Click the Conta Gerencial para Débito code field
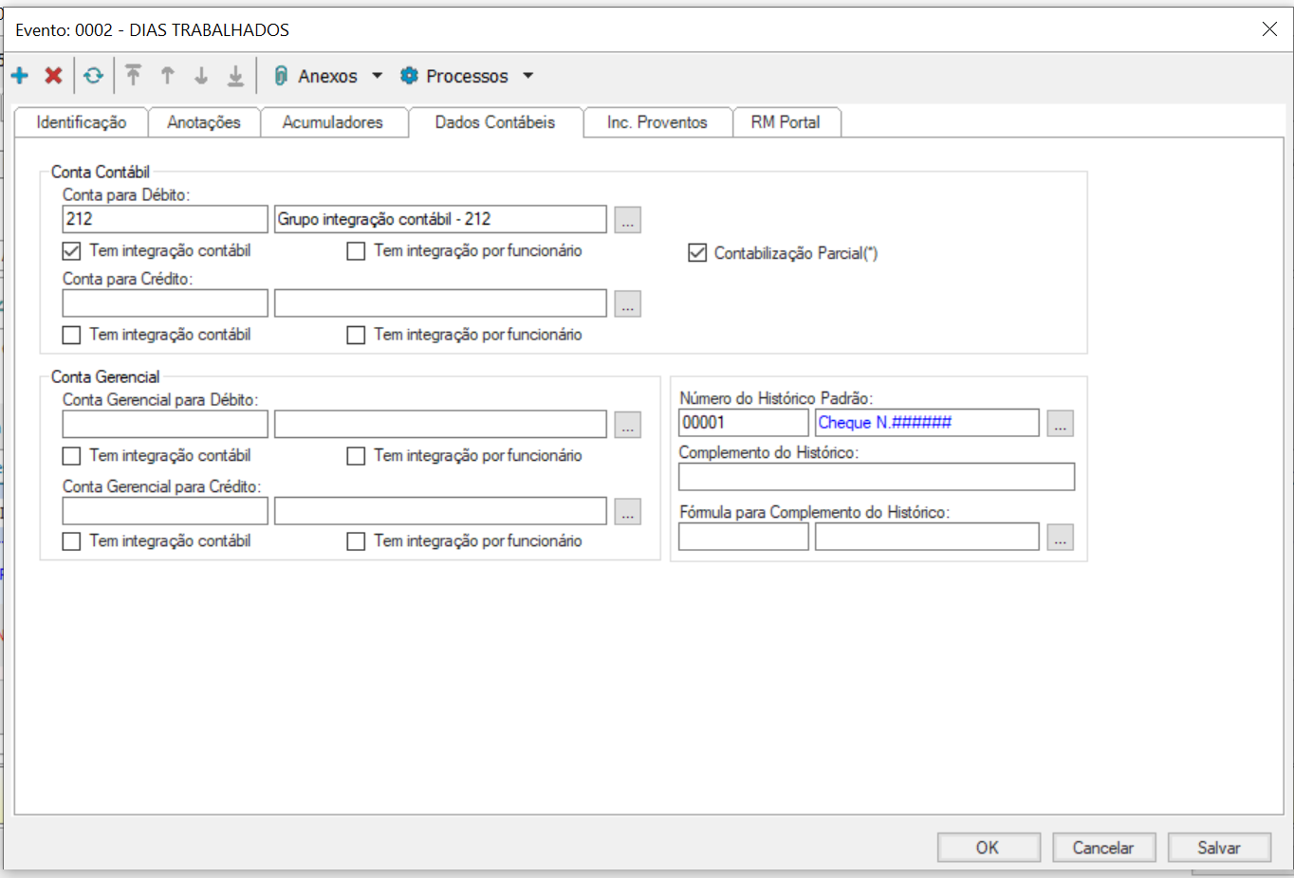The width and height of the screenshot is (1294, 878). tap(165, 424)
